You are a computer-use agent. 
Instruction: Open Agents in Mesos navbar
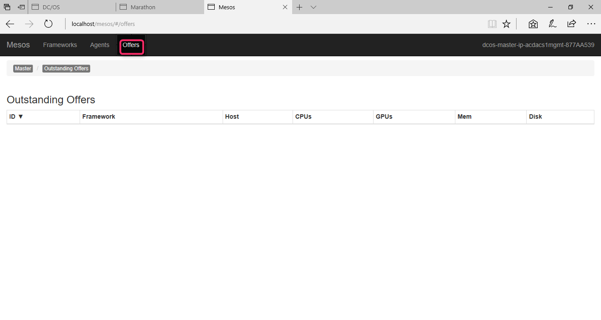coord(99,45)
